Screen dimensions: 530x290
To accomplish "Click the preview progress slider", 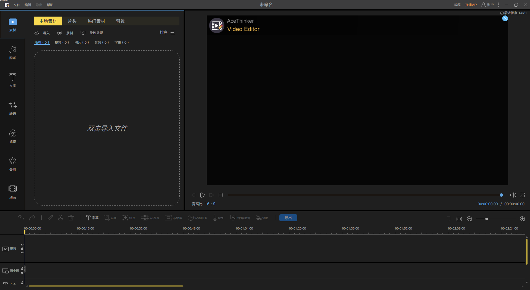I will [365, 195].
